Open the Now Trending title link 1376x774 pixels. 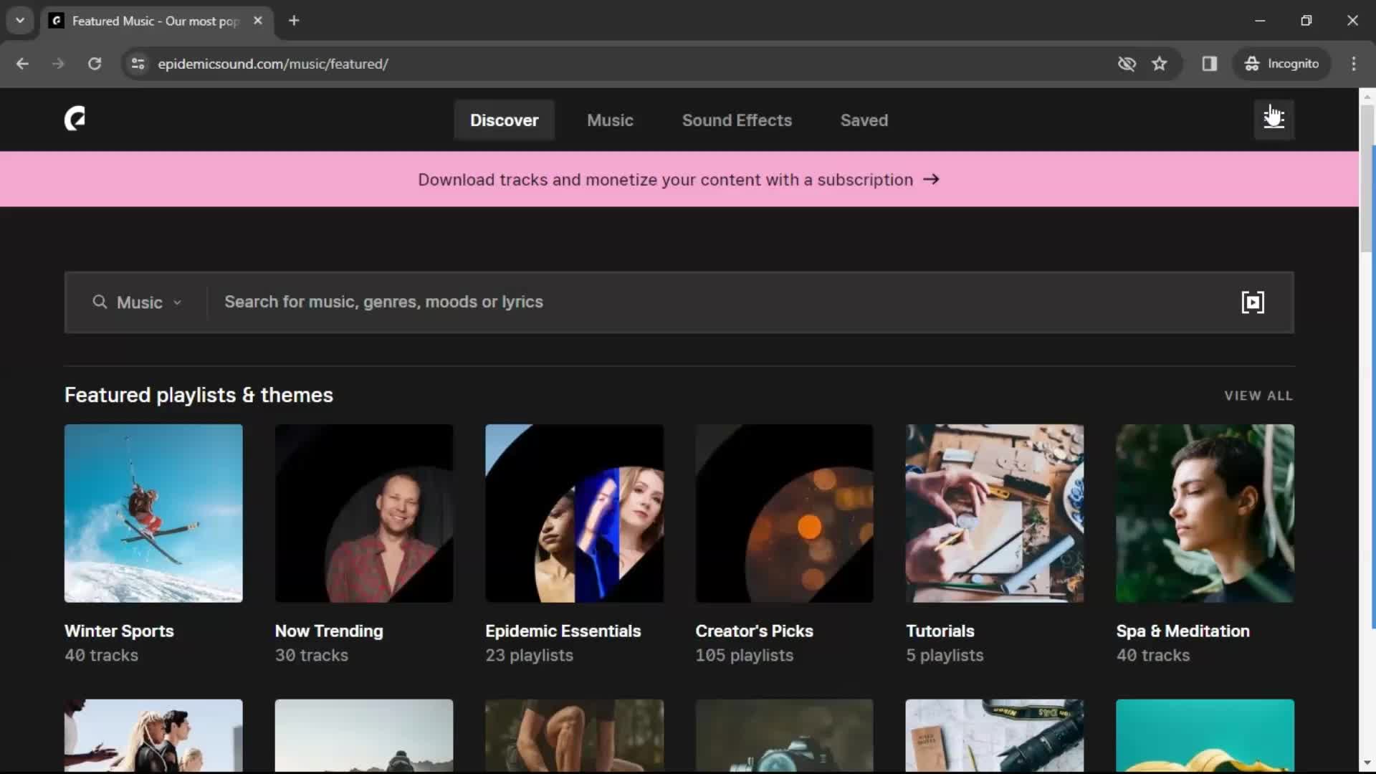329,631
